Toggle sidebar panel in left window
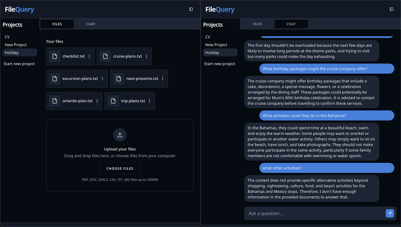401x227 pixels. [x=191, y=9]
